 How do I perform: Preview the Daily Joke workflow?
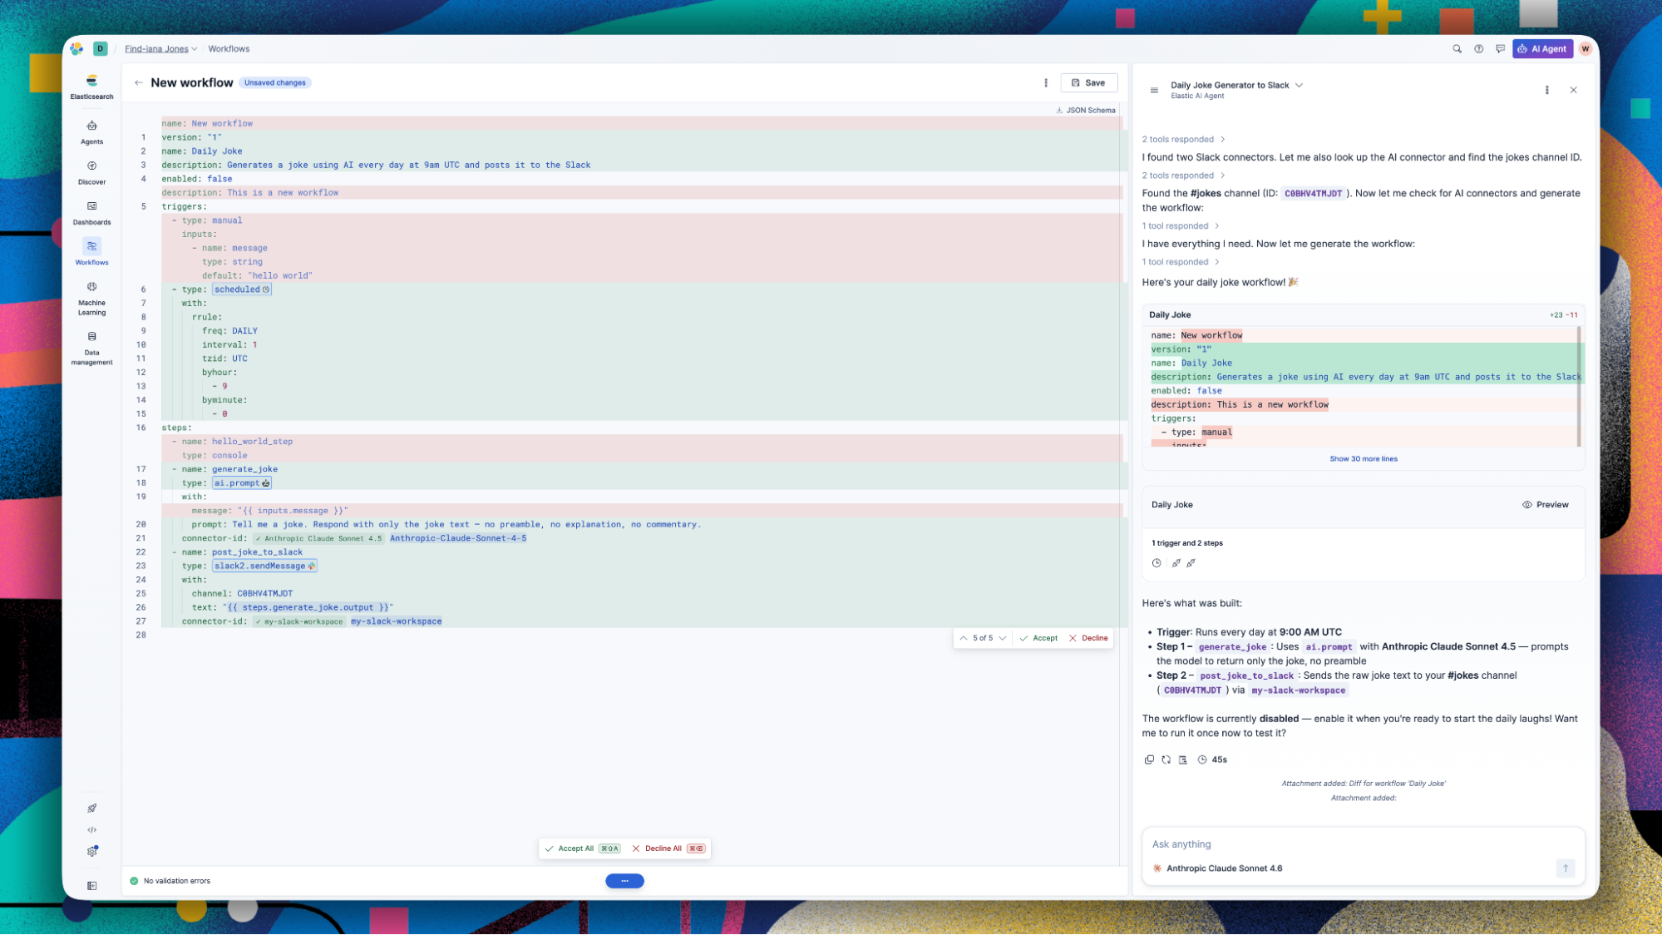(1546, 505)
